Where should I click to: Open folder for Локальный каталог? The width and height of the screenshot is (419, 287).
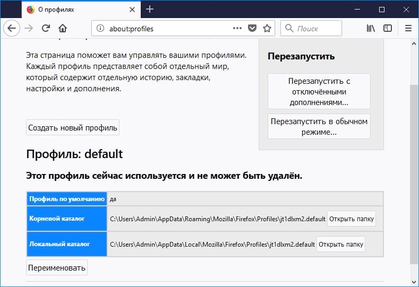coord(341,244)
